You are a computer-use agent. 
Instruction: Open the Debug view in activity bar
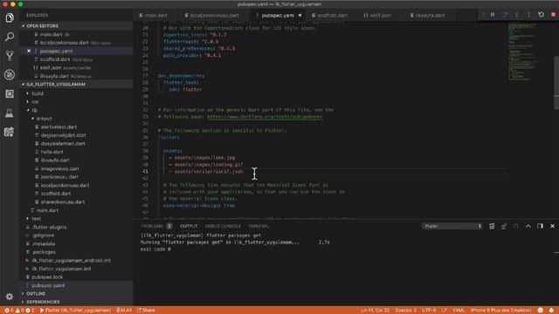[x=10, y=74]
